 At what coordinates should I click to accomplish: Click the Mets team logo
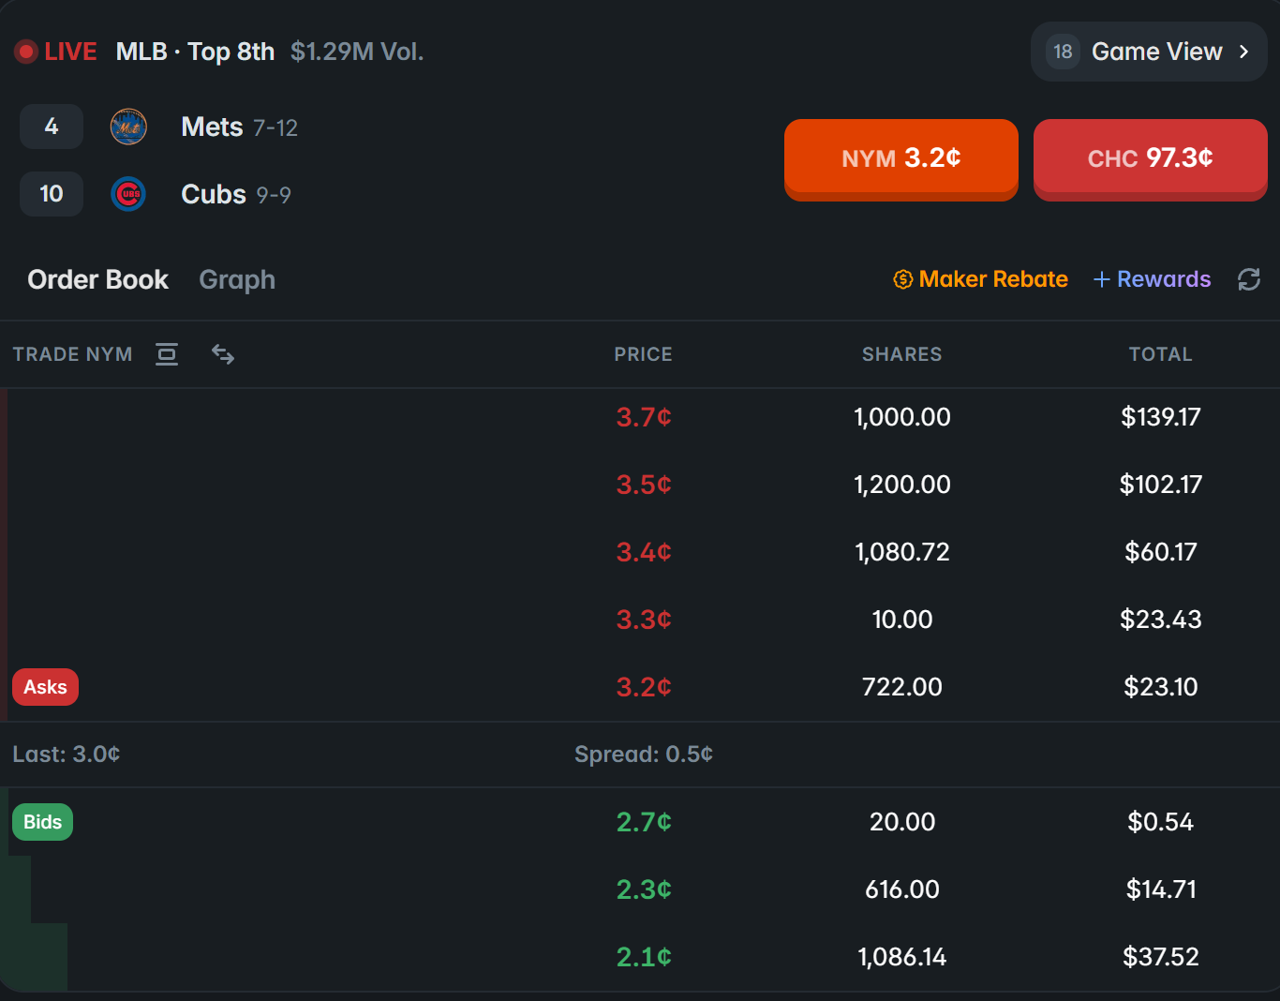pos(128,127)
